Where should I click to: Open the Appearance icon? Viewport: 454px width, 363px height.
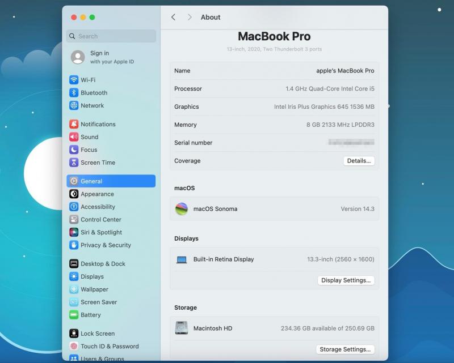click(x=74, y=194)
